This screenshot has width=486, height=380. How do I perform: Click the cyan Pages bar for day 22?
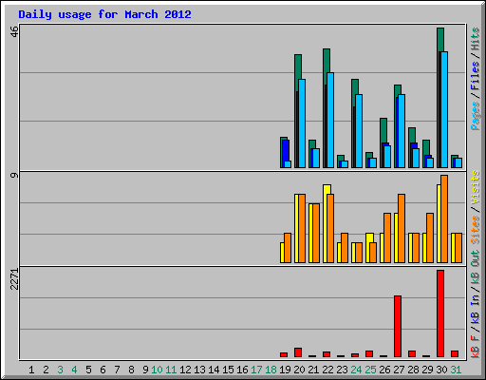click(x=330, y=121)
